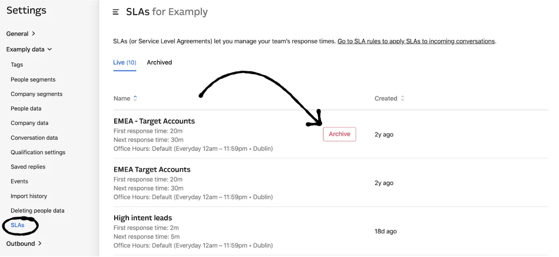
Task: Open People data settings
Action: [26, 108]
